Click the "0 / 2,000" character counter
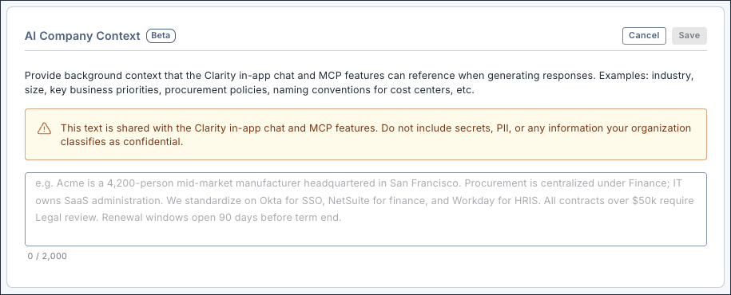This screenshot has width=731, height=295. [47, 257]
